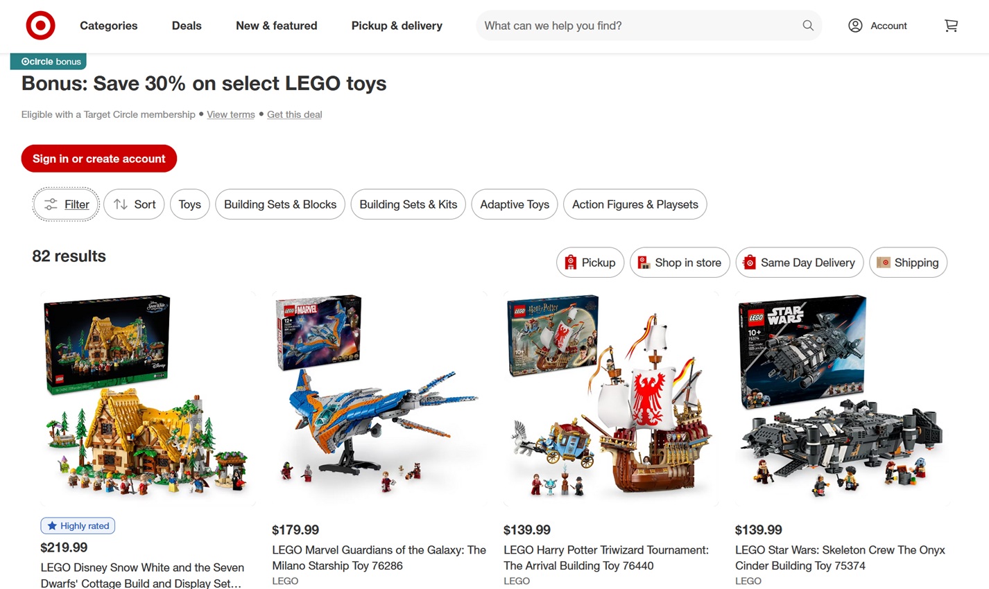Toggle Same Day Delivery filter
This screenshot has height=589, width=989.
800,263
